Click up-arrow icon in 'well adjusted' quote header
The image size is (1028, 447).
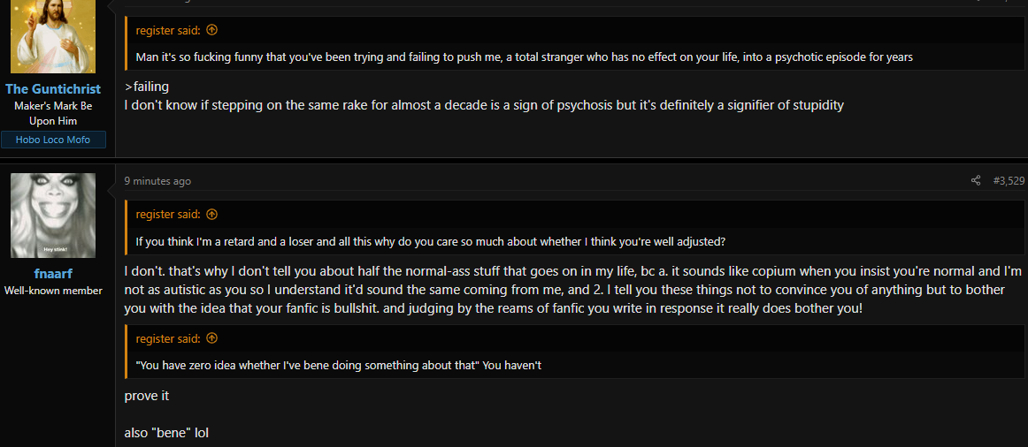tap(211, 214)
